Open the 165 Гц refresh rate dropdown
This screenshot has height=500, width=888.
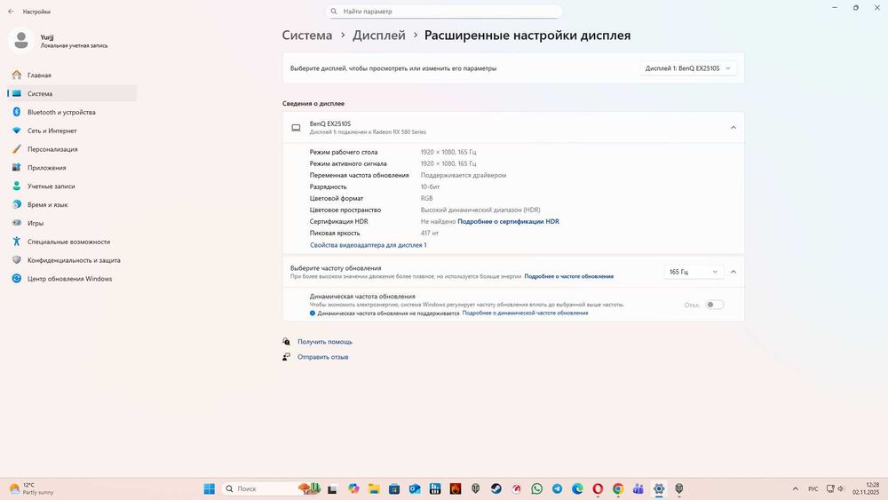tap(694, 272)
